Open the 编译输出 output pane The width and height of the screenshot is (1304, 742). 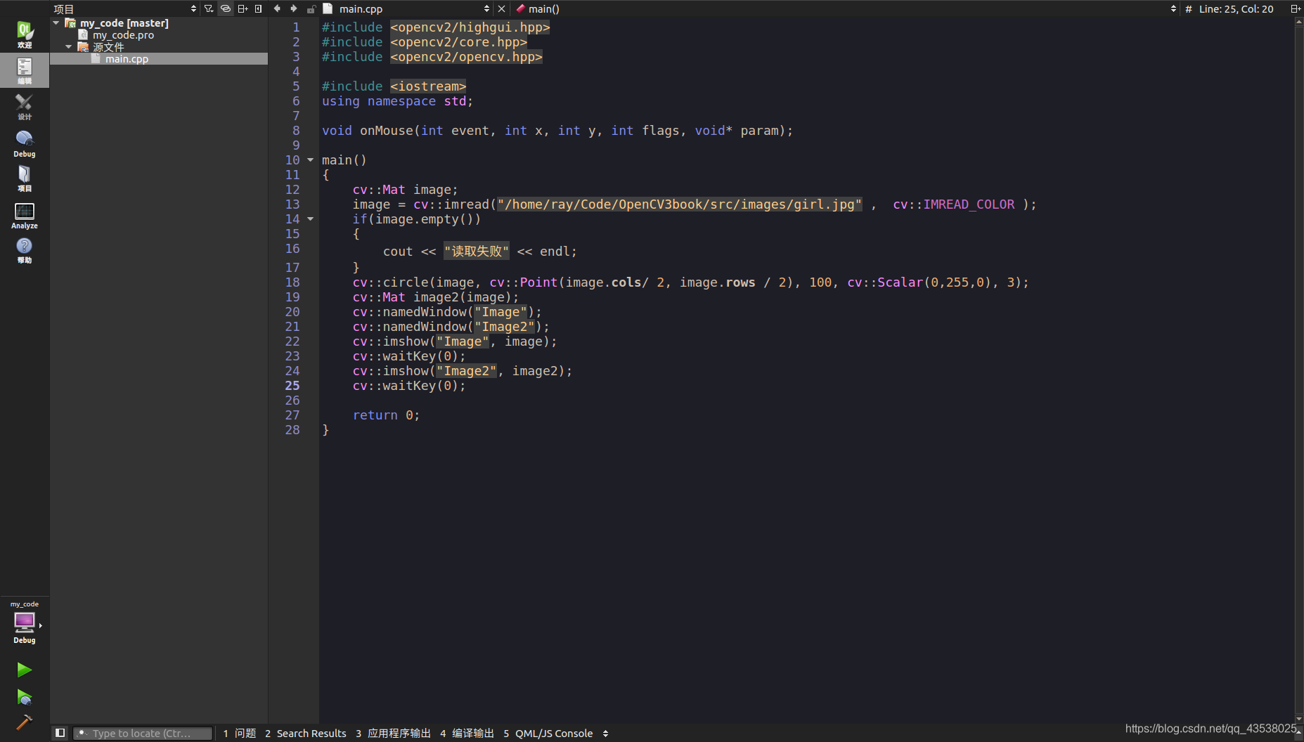[x=467, y=733]
